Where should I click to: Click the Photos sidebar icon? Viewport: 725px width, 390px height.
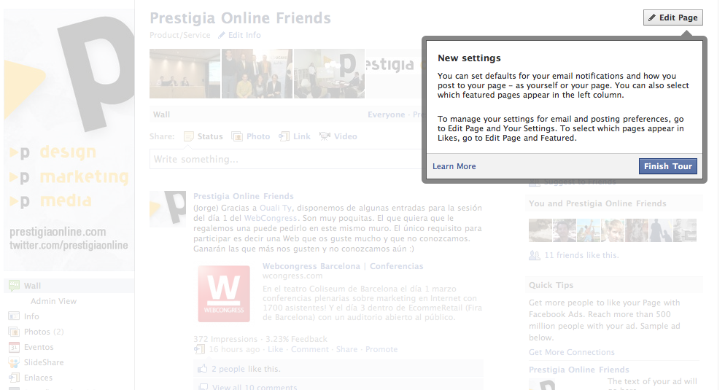click(x=14, y=332)
